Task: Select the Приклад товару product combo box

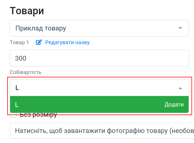Action: [99, 28]
